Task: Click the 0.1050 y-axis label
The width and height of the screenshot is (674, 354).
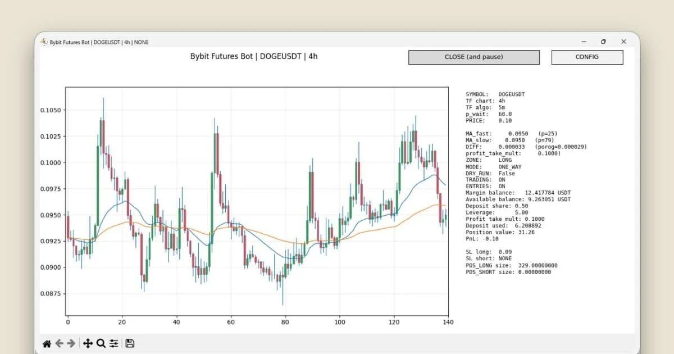Action: click(51, 110)
